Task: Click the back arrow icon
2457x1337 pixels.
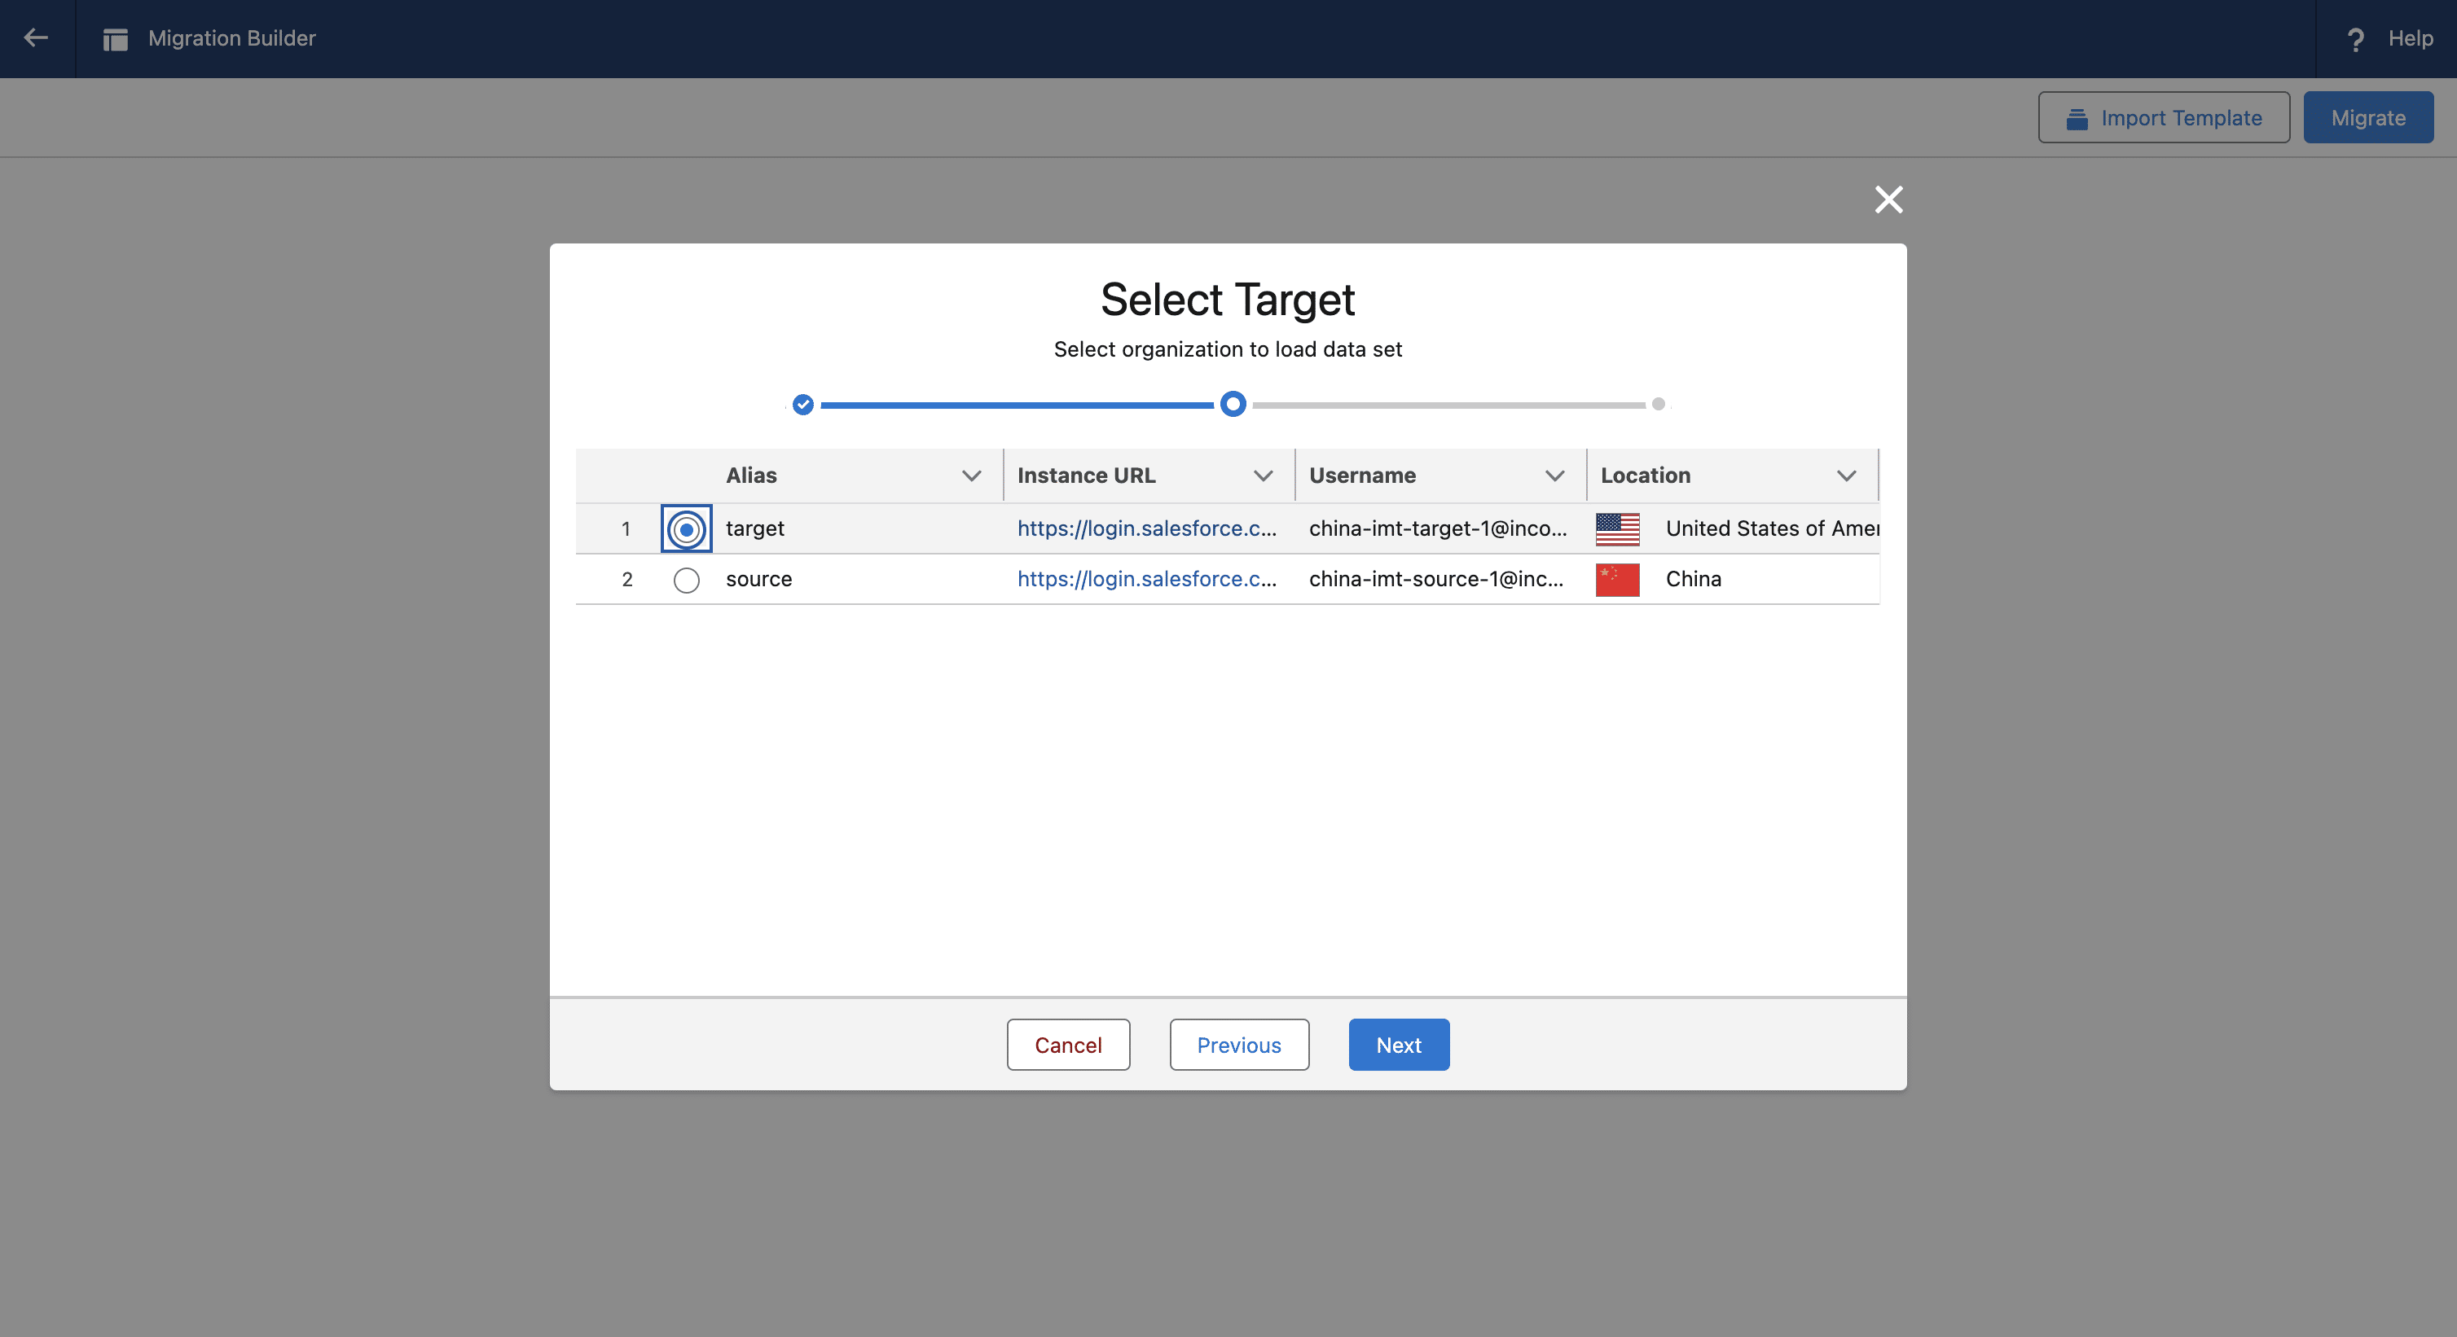Action: click(x=36, y=38)
